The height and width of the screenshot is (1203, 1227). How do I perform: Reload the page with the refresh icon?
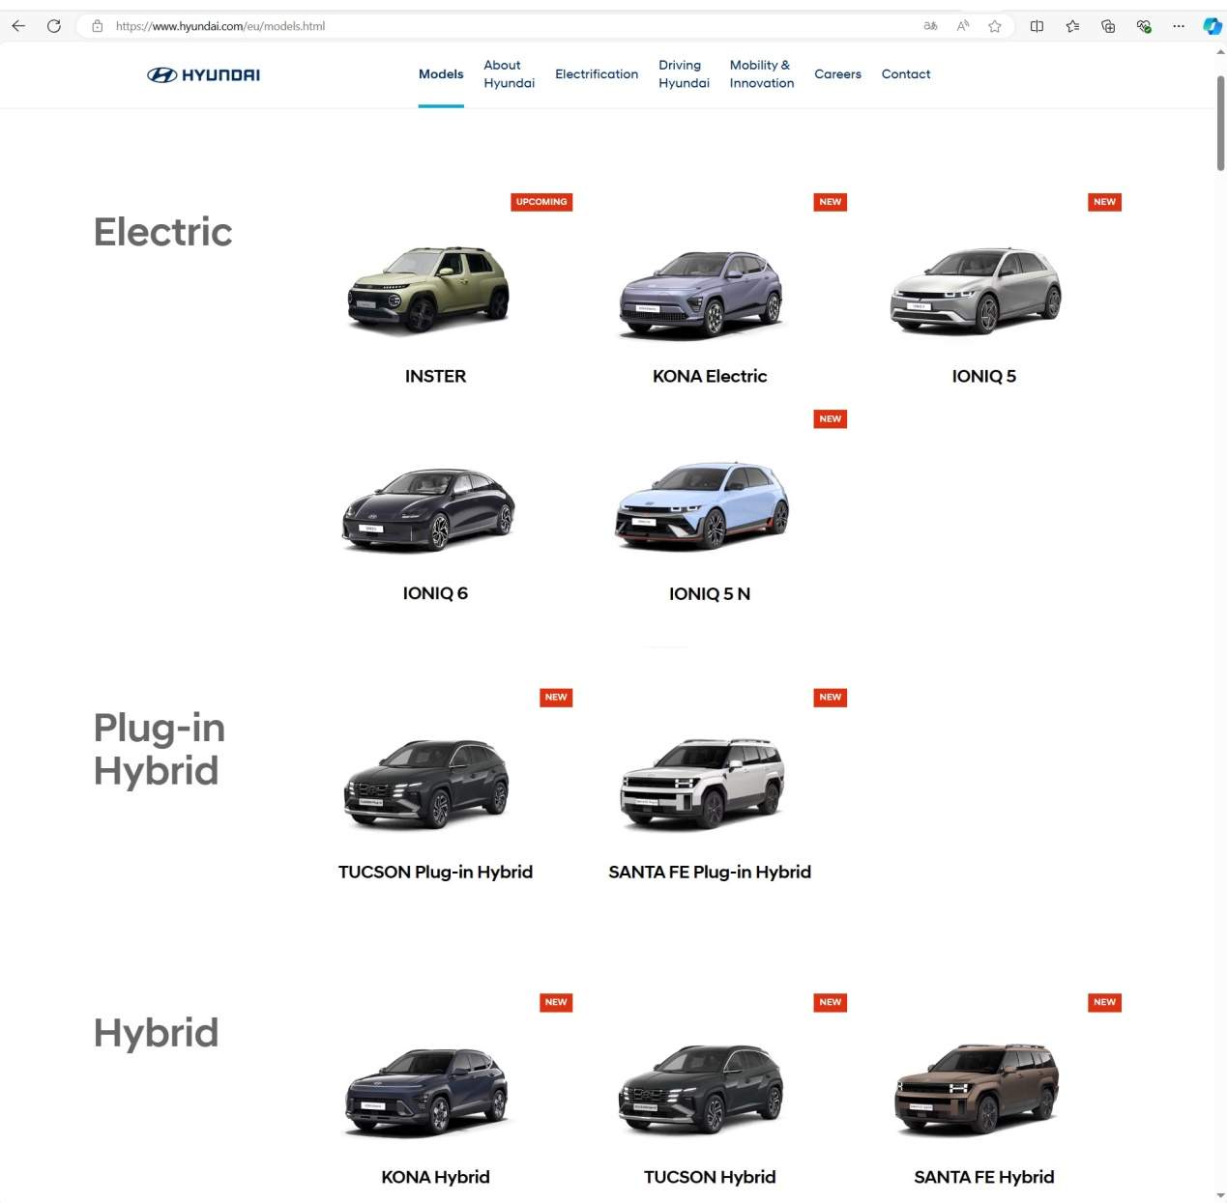54,26
